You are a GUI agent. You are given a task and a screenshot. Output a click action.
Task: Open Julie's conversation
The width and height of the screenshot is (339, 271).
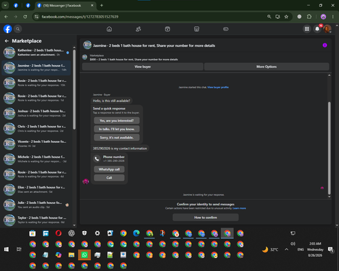tap(36, 205)
